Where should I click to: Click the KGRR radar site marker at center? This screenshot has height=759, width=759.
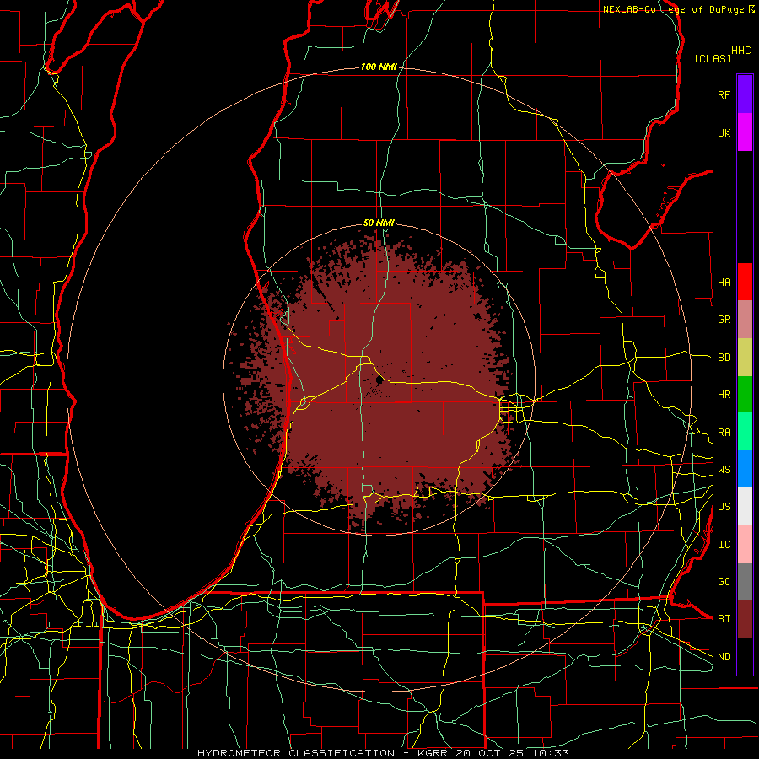coord(379,380)
